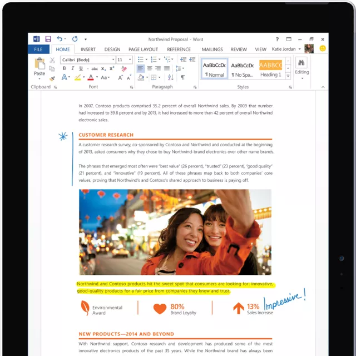Open the PAGE LAYOUT tab

click(x=143, y=50)
